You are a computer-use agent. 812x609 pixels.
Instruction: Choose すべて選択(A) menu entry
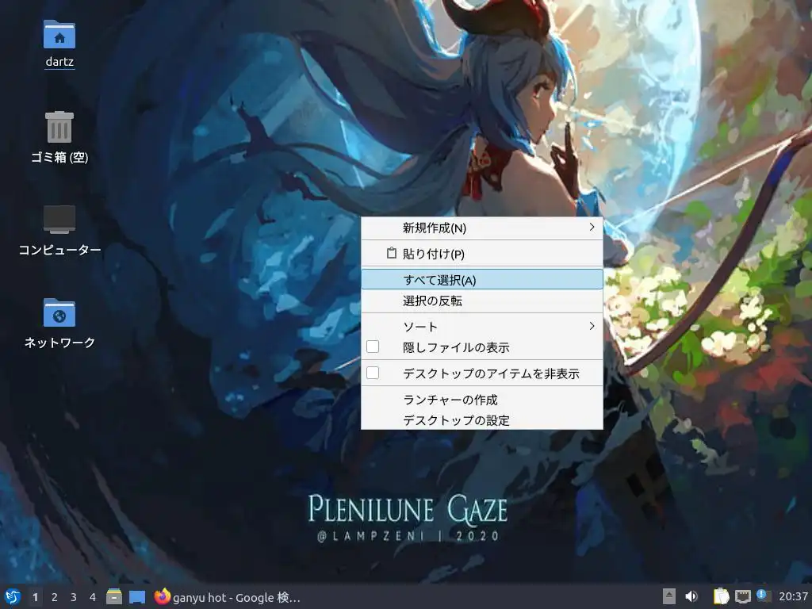[481, 280]
